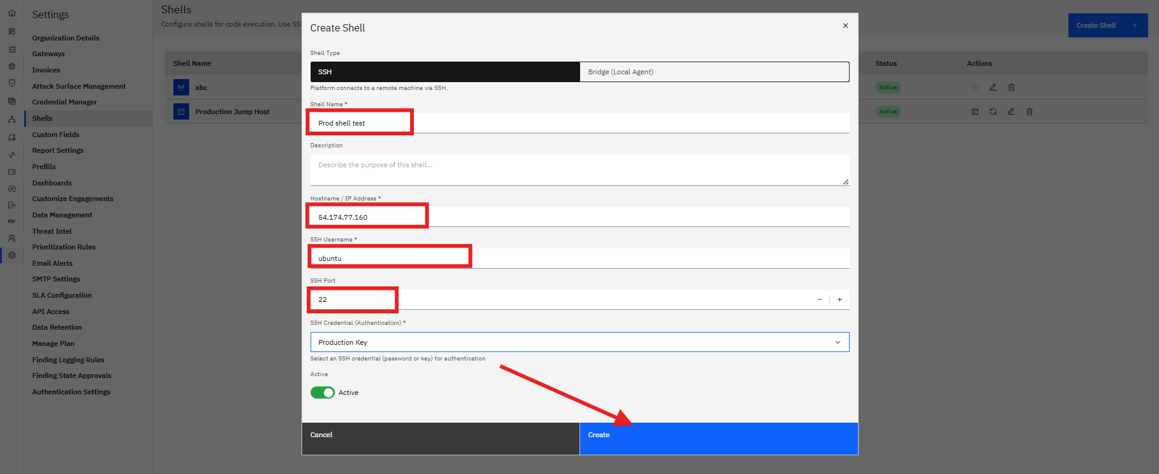The image size is (1159, 474).
Task: Open Threat Intel settings
Action: 52,231
